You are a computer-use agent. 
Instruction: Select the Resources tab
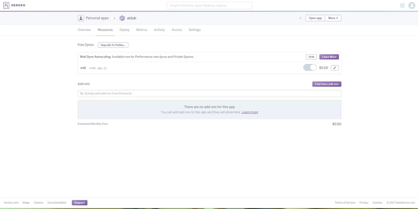[x=105, y=30]
